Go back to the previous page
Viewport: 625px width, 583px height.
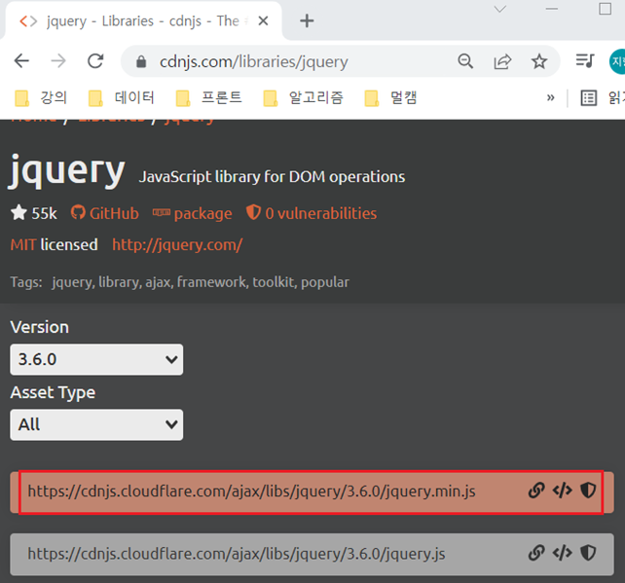click(21, 61)
